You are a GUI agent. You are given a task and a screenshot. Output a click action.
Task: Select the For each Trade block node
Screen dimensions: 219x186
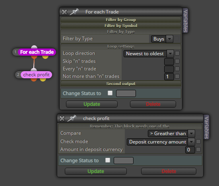37,52
